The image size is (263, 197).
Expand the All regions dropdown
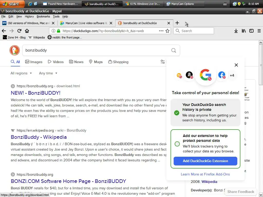pos(21,73)
